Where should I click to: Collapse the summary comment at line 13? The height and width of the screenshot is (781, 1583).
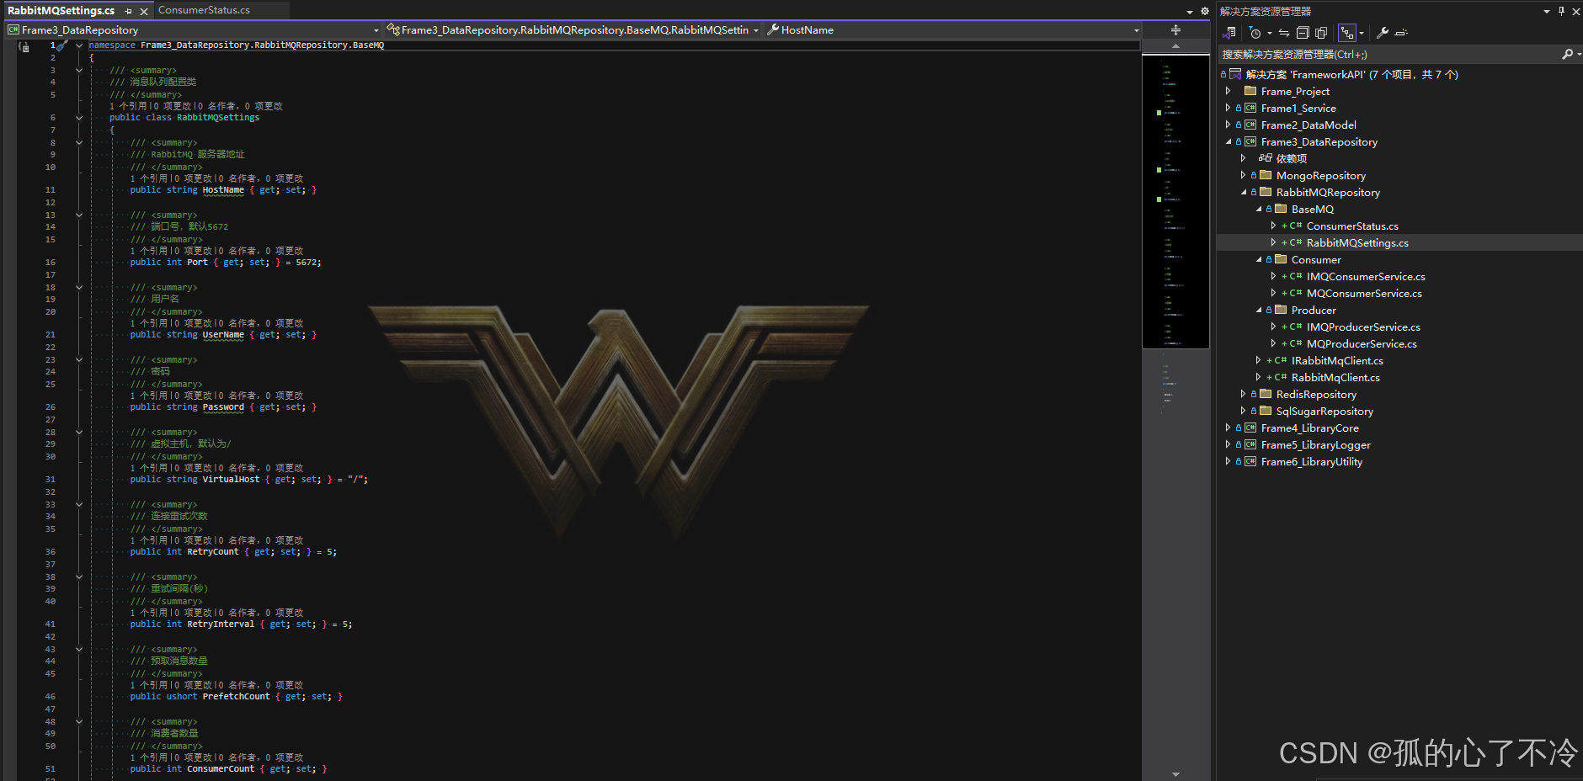coord(79,215)
